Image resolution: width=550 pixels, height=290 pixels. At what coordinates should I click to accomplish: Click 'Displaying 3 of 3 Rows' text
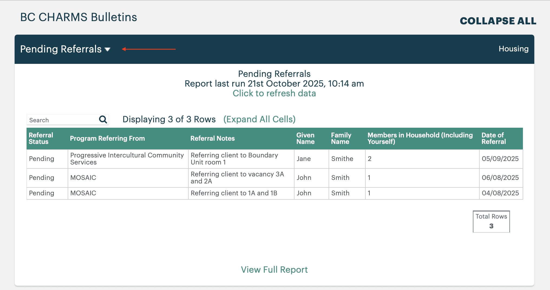point(169,119)
